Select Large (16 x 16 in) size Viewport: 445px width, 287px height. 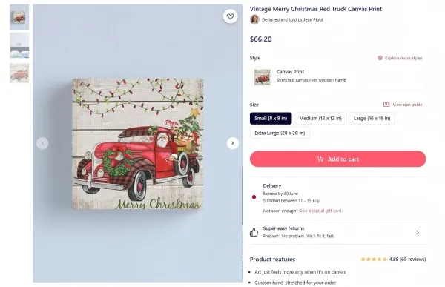(x=372, y=119)
